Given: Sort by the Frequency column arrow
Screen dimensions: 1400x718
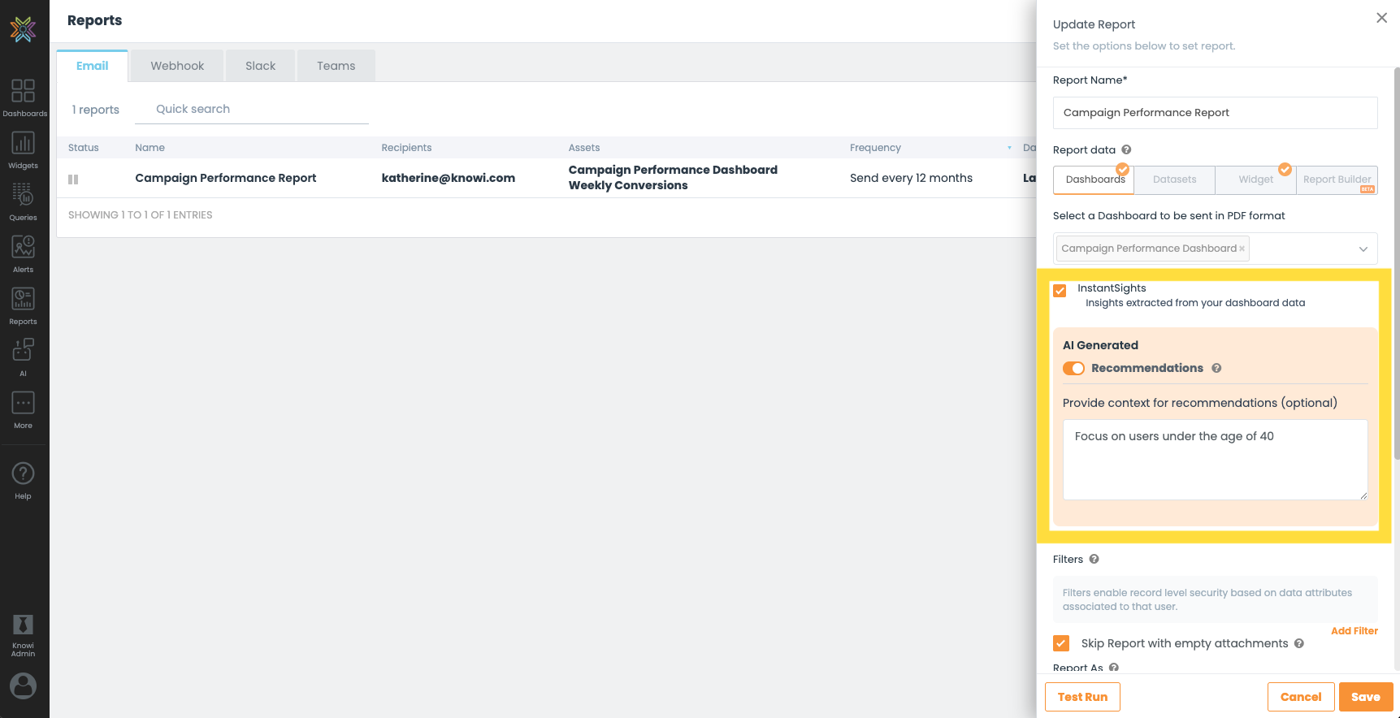Looking at the screenshot, I should (1009, 148).
